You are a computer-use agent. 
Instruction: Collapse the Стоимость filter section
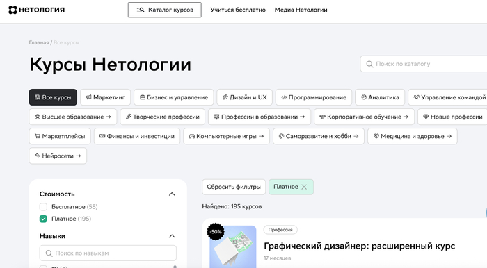(x=172, y=194)
